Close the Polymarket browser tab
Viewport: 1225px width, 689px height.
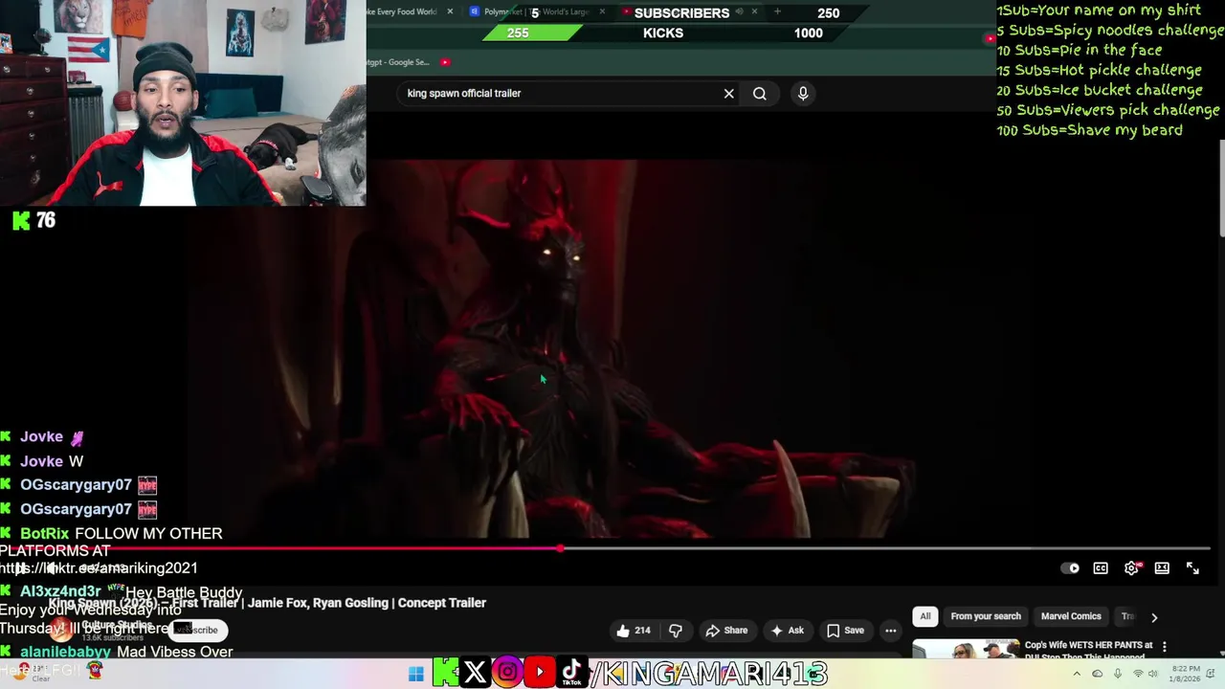click(x=602, y=12)
